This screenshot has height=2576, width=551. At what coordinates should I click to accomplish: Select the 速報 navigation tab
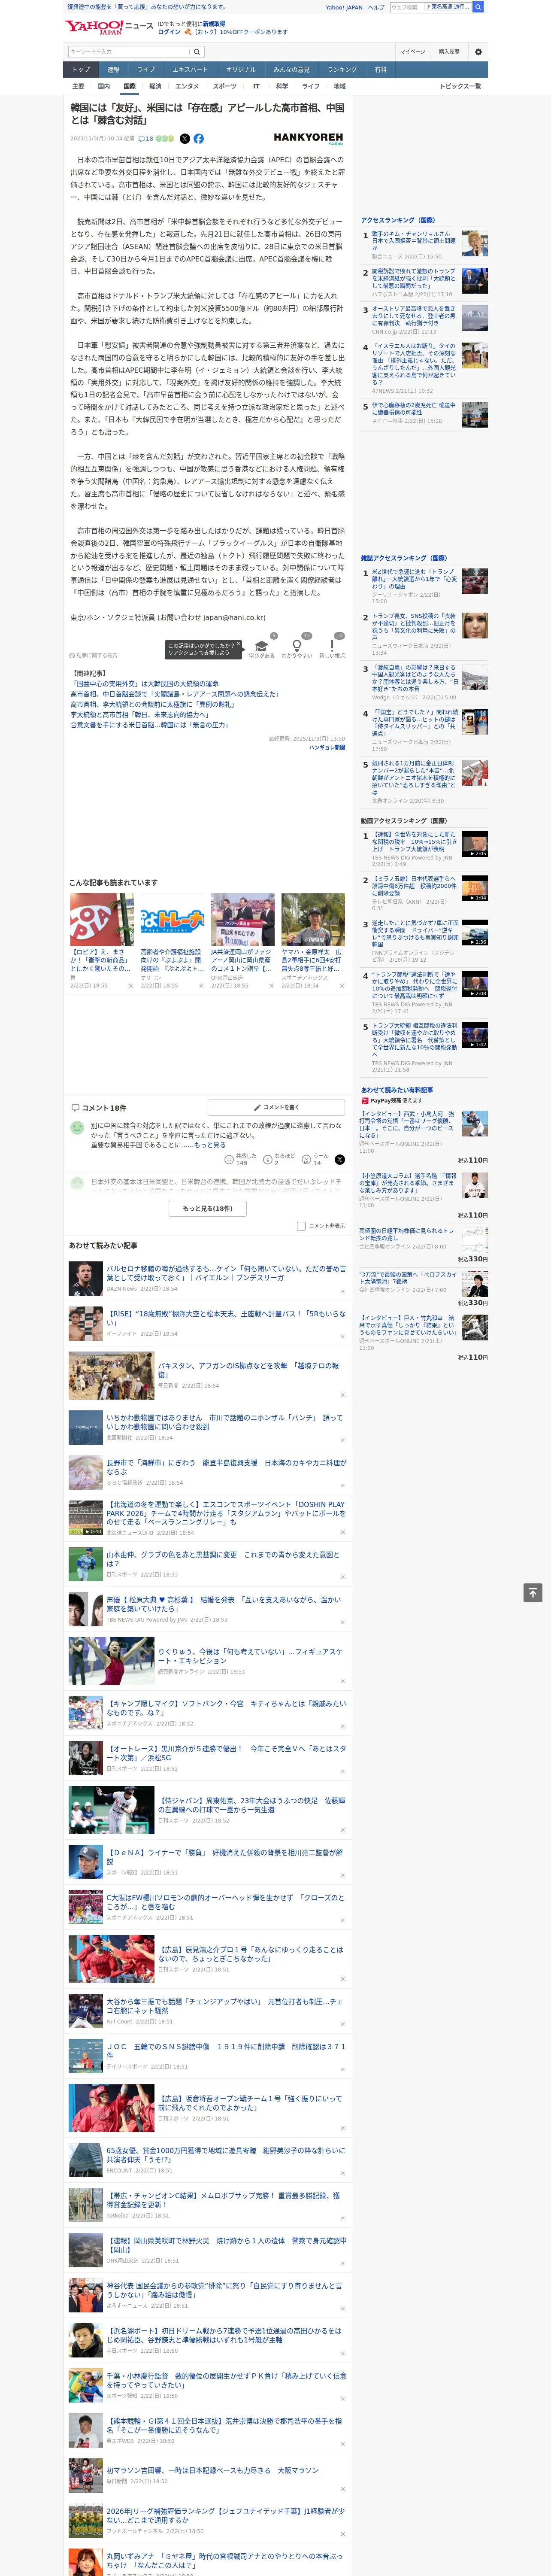click(x=113, y=70)
